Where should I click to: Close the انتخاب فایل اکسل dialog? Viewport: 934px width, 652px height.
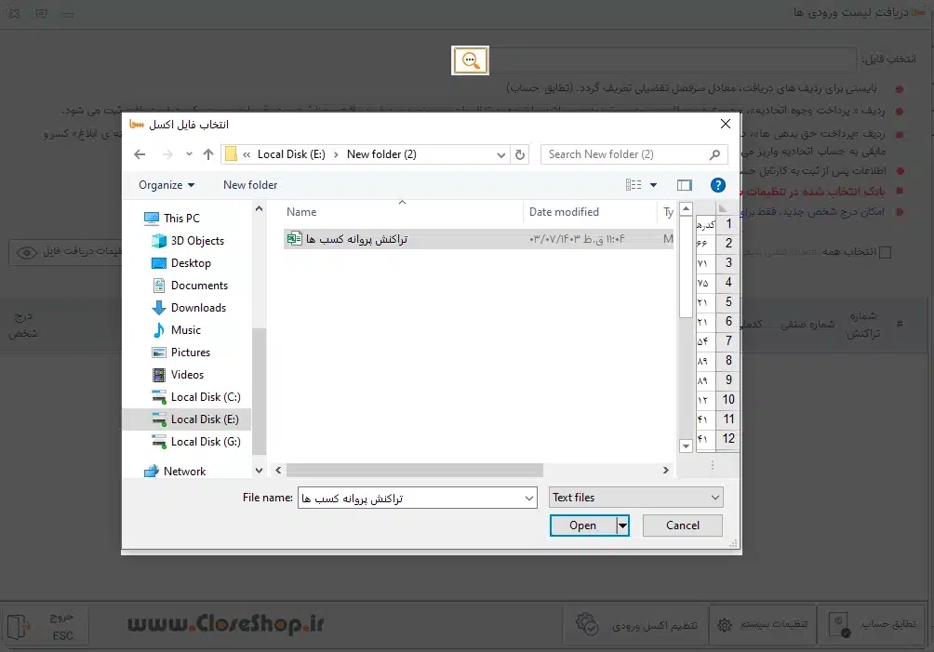tap(726, 124)
